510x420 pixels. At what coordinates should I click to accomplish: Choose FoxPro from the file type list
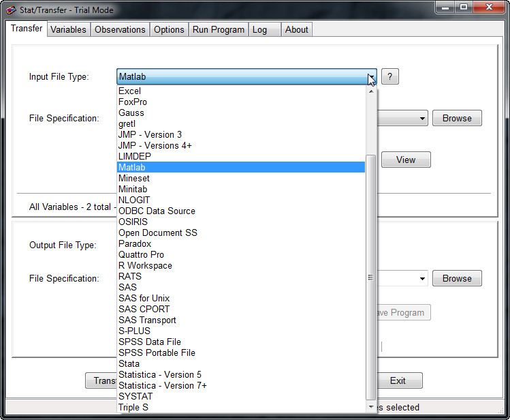tap(240, 102)
